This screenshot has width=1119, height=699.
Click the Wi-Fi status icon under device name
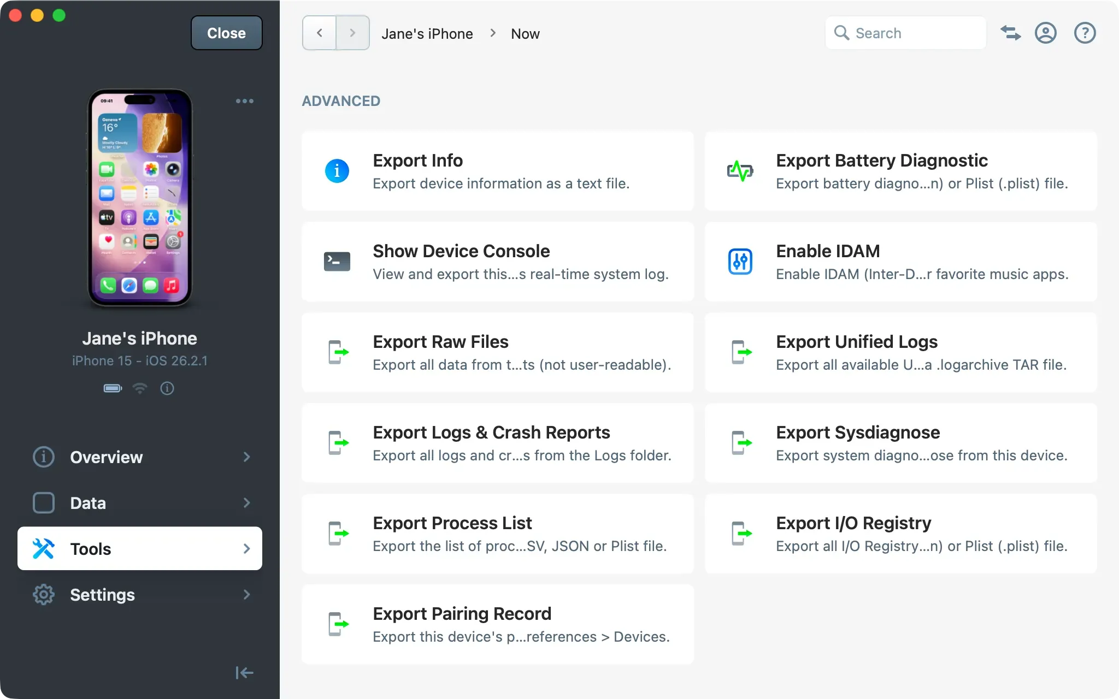pos(140,388)
